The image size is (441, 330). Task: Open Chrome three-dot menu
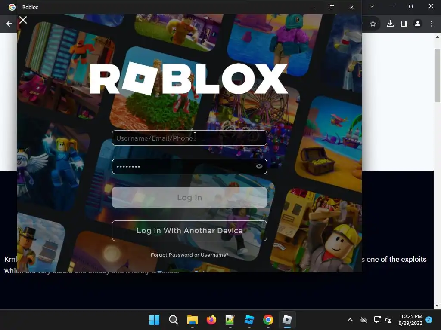click(x=432, y=24)
